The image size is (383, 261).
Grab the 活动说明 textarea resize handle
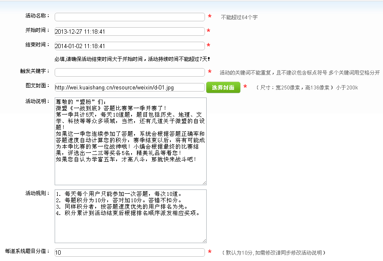pos(204,182)
